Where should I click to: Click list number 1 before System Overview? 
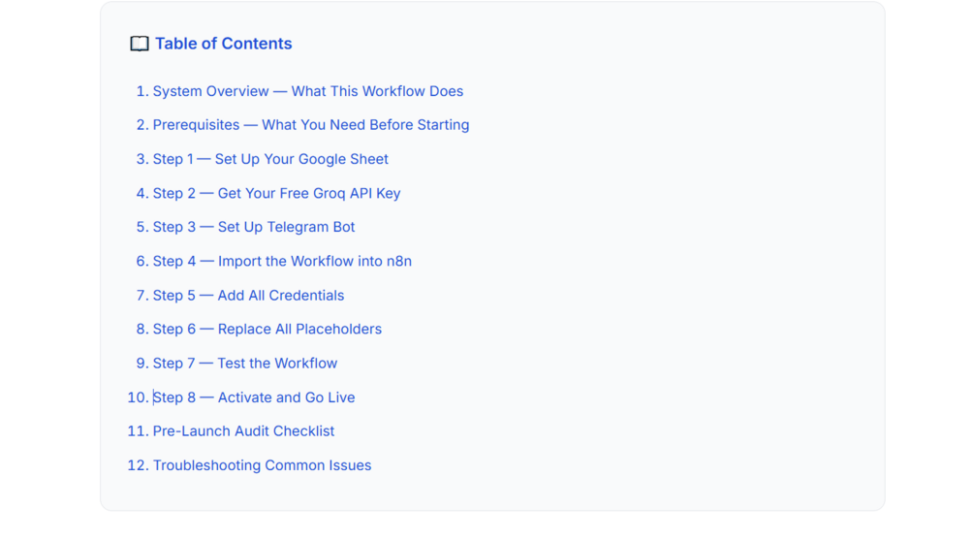(142, 91)
